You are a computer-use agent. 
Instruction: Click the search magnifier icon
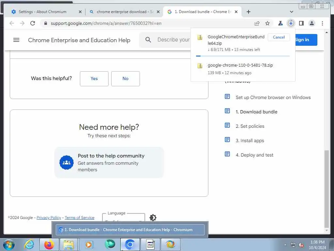tap(148, 40)
